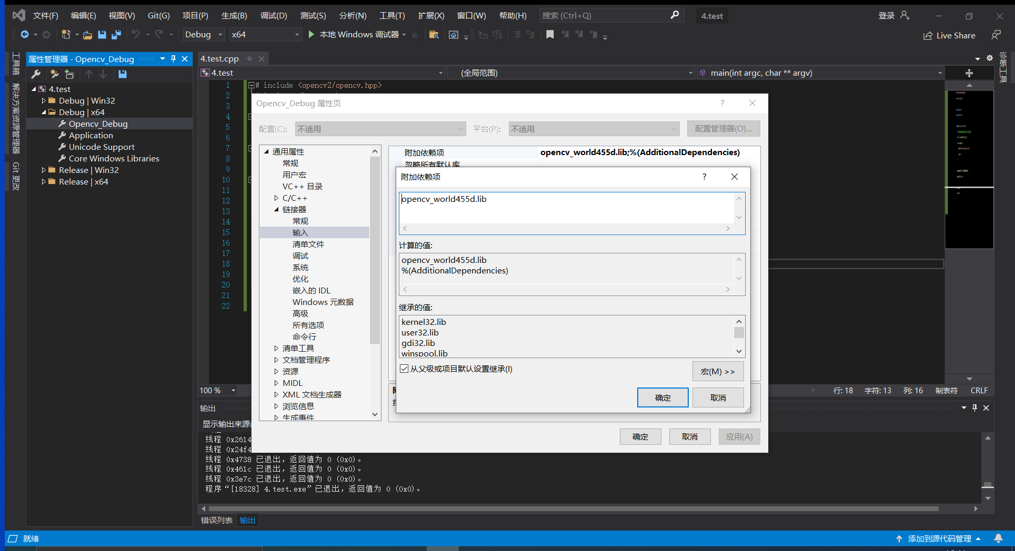
Task: Confirm dependencies with the 确定 button
Action: [x=662, y=397]
